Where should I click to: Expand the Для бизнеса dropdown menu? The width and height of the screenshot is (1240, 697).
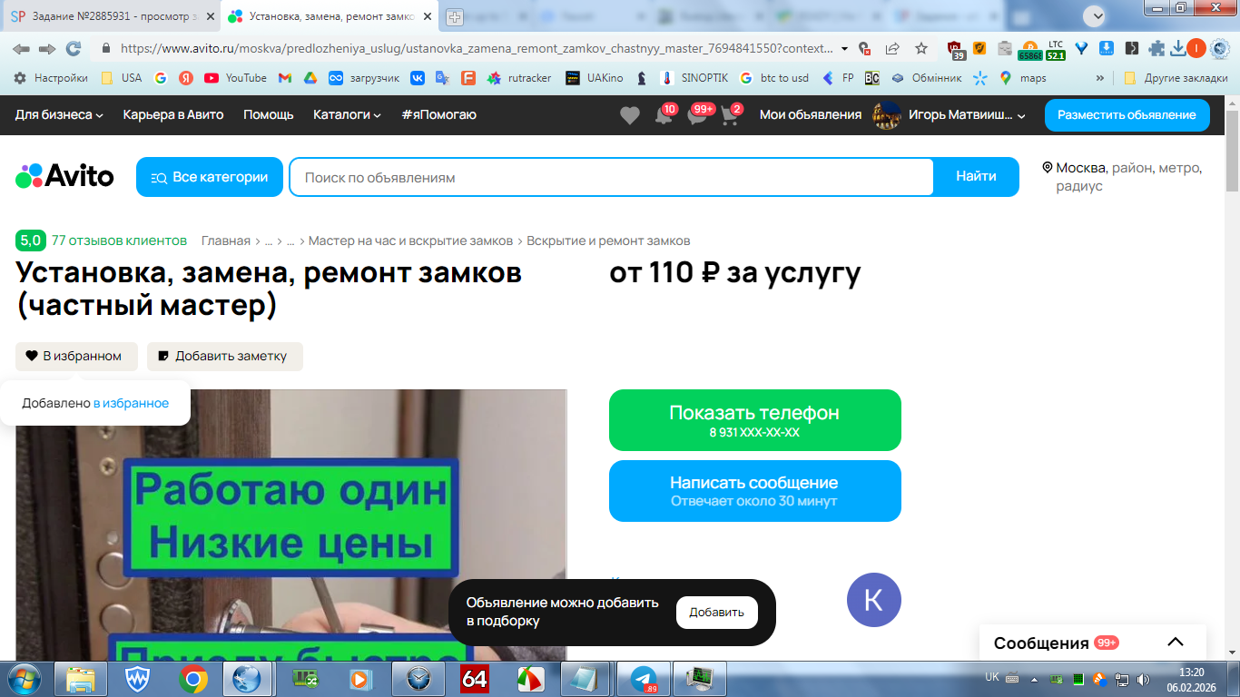(60, 115)
